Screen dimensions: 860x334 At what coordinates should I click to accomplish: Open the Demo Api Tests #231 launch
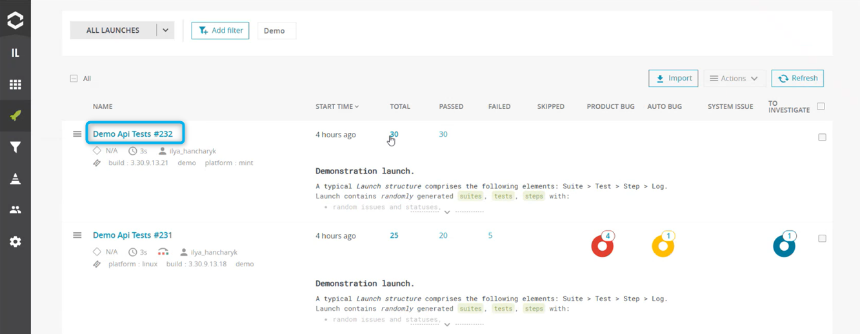point(132,235)
